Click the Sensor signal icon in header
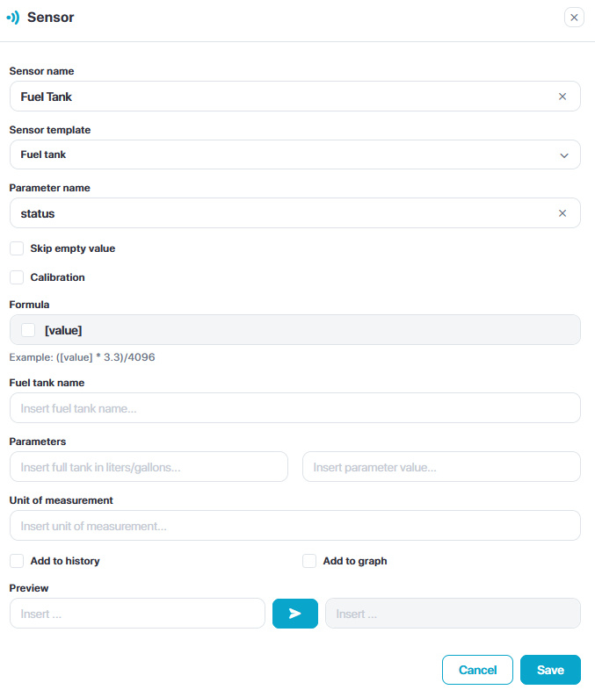Image resolution: width=595 pixels, height=697 pixels. coord(13,18)
